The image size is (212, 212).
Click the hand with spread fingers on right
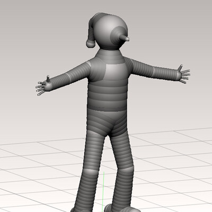coord(183,75)
